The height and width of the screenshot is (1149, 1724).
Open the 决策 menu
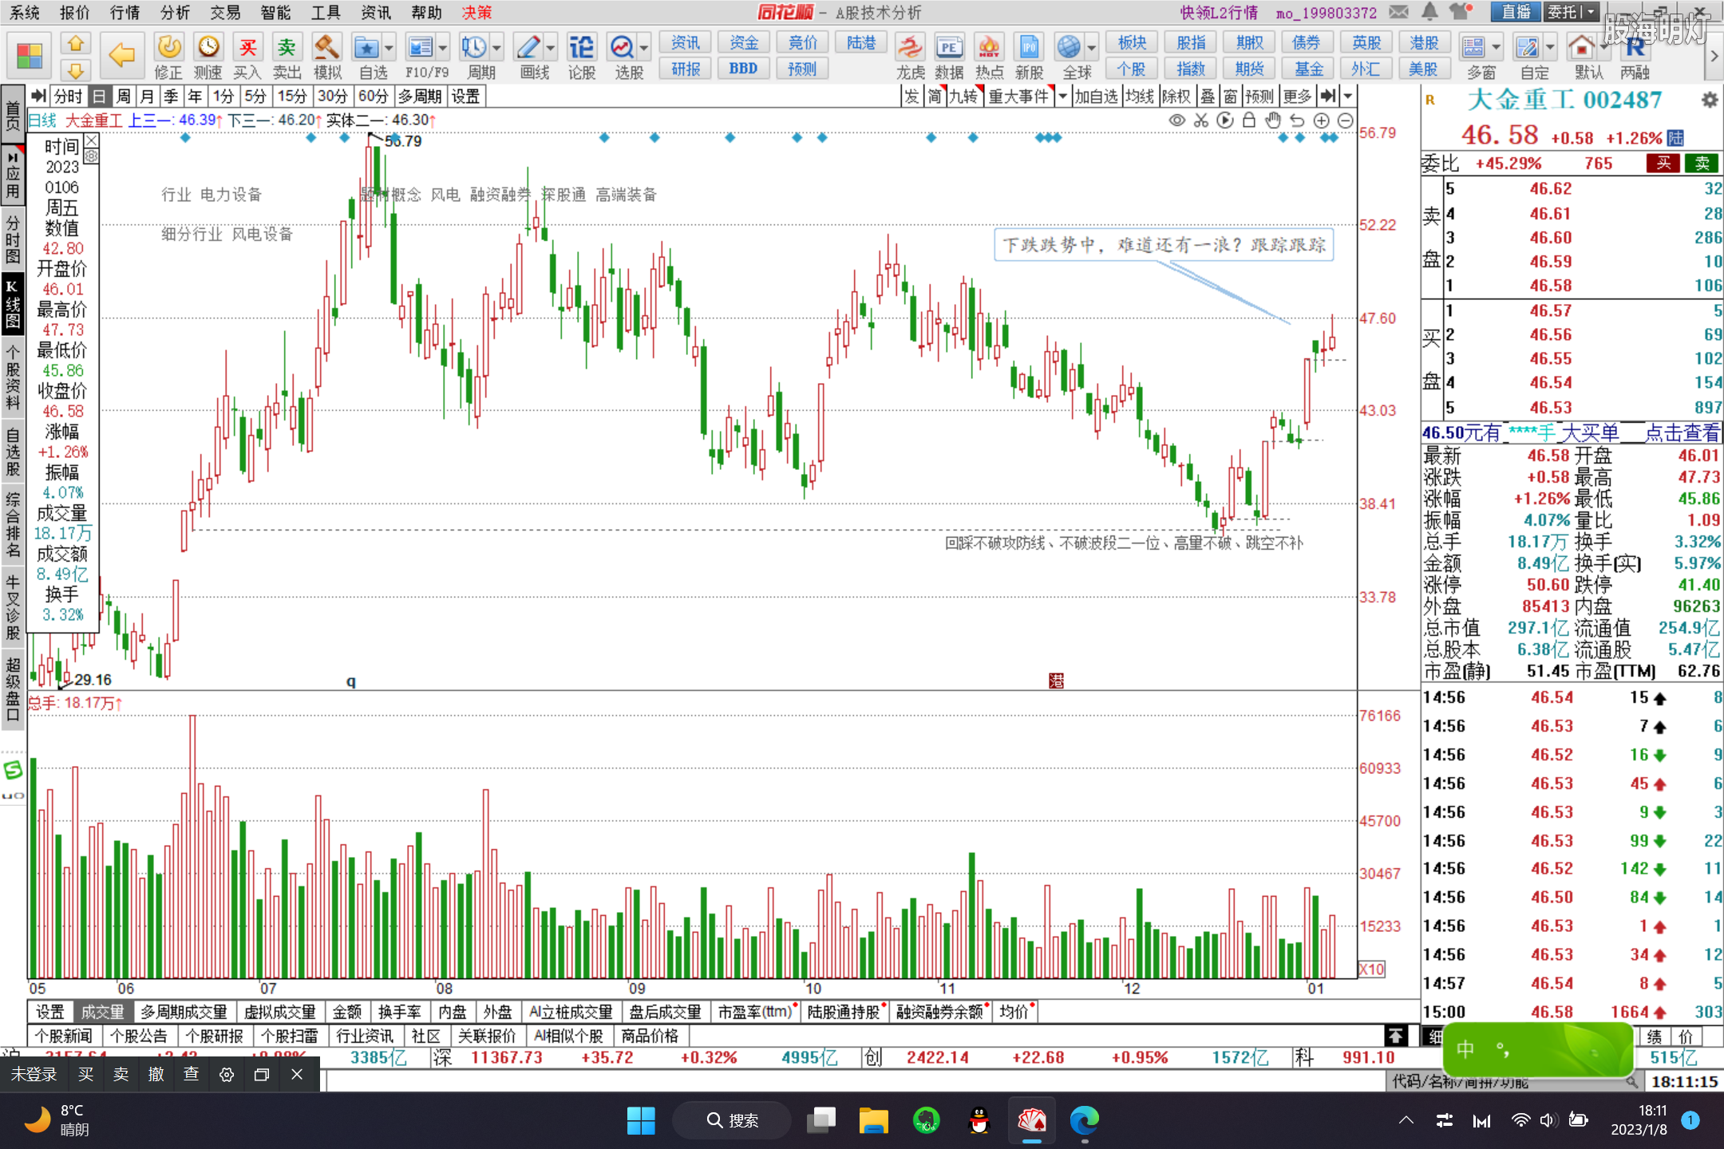pyautogui.click(x=476, y=12)
